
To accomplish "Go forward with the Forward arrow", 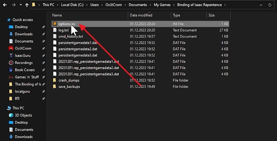I will click(x=14, y=5).
